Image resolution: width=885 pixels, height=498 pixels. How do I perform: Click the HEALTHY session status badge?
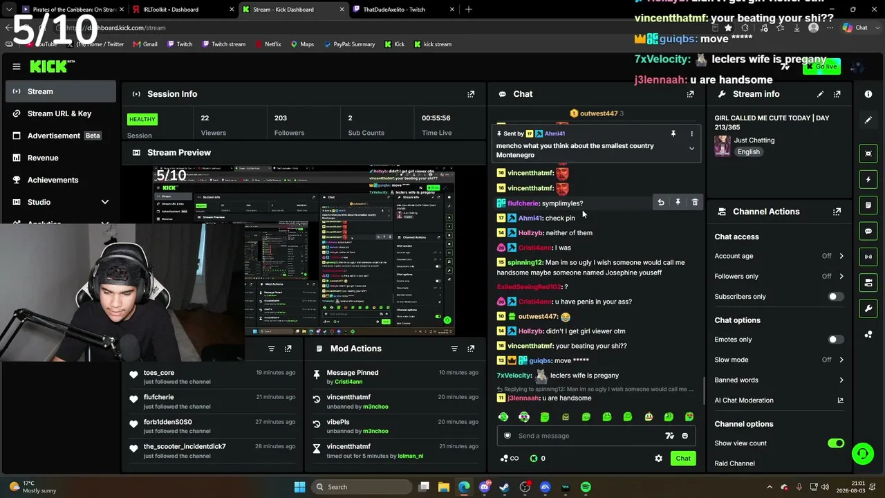tap(142, 119)
